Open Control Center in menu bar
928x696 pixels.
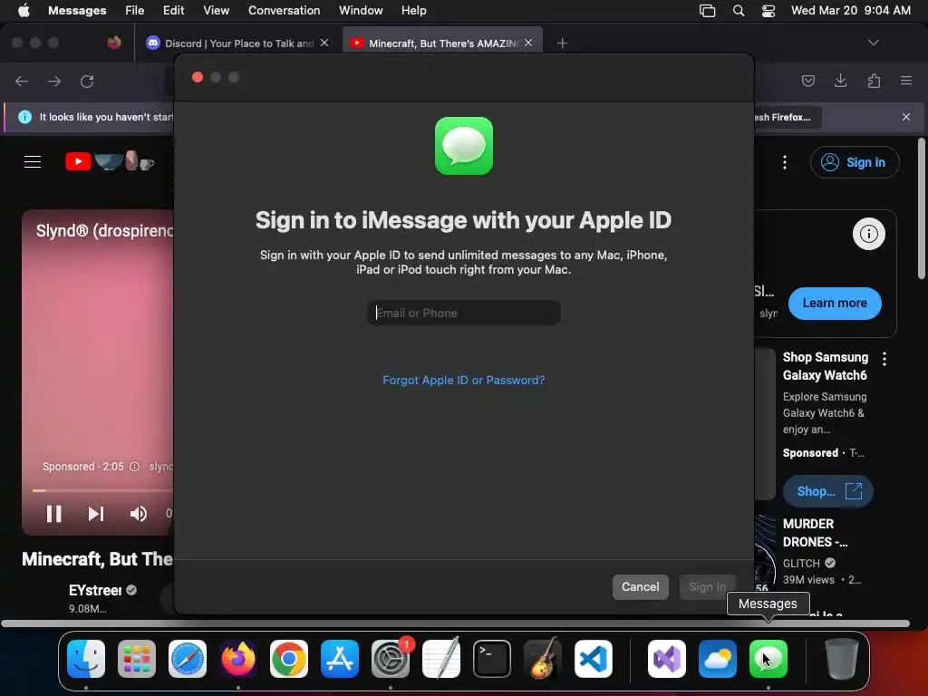[768, 11]
